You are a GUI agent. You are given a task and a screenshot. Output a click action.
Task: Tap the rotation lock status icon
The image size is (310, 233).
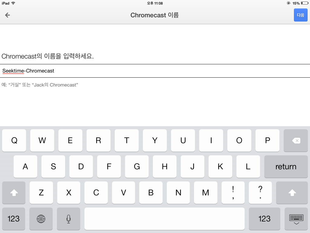click(x=289, y=3)
